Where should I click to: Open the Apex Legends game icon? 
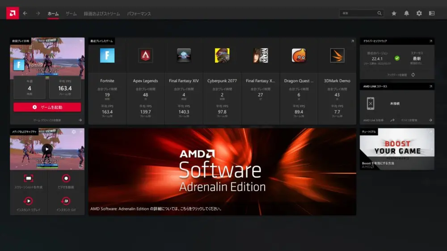click(145, 55)
